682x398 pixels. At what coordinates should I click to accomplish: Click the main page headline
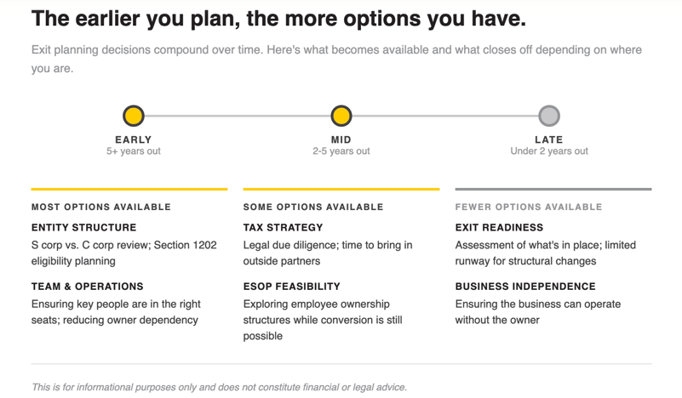click(x=278, y=19)
